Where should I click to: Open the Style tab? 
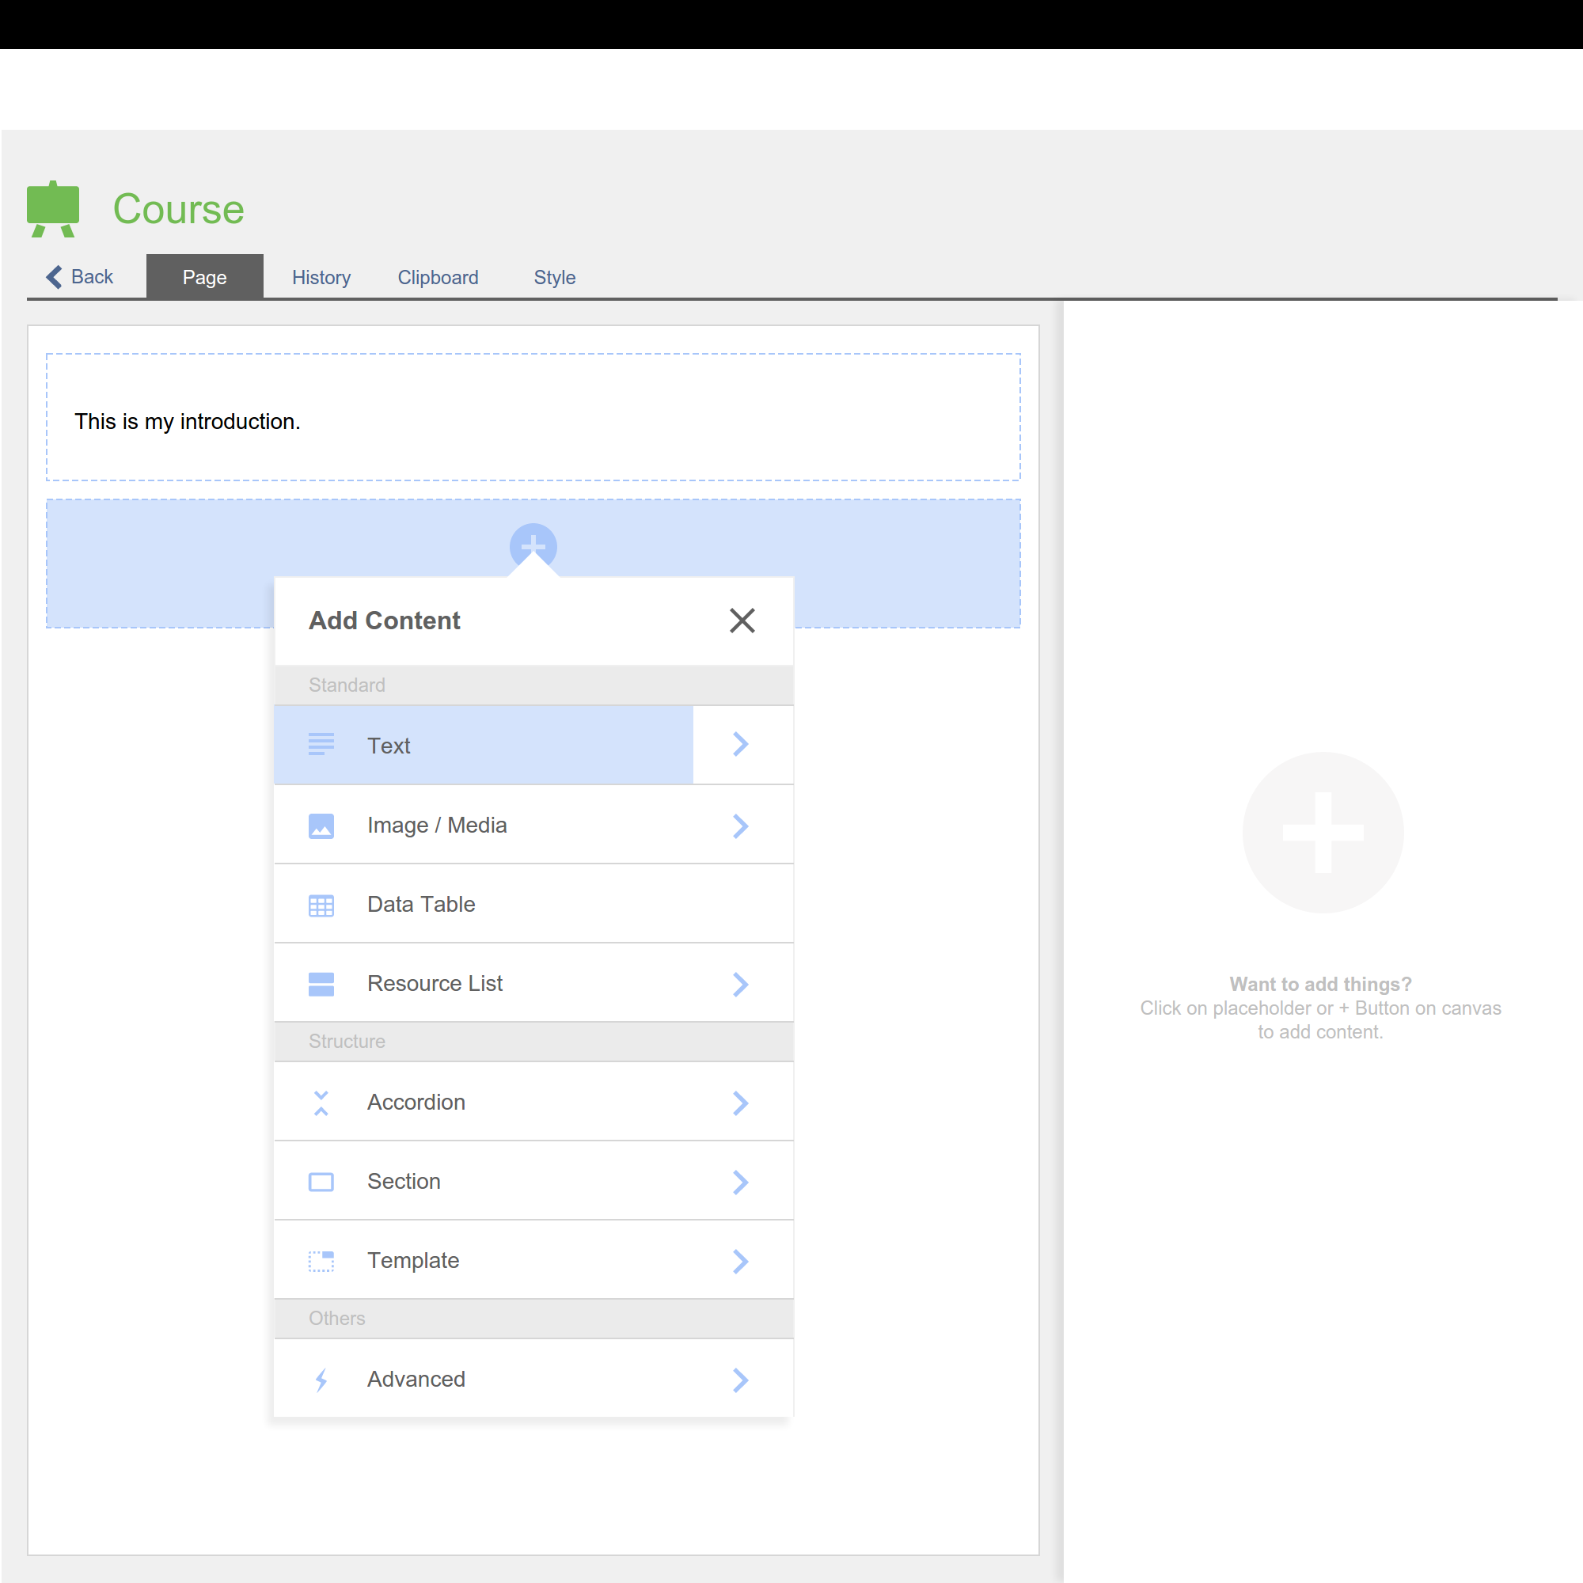click(x=555, y=278)
